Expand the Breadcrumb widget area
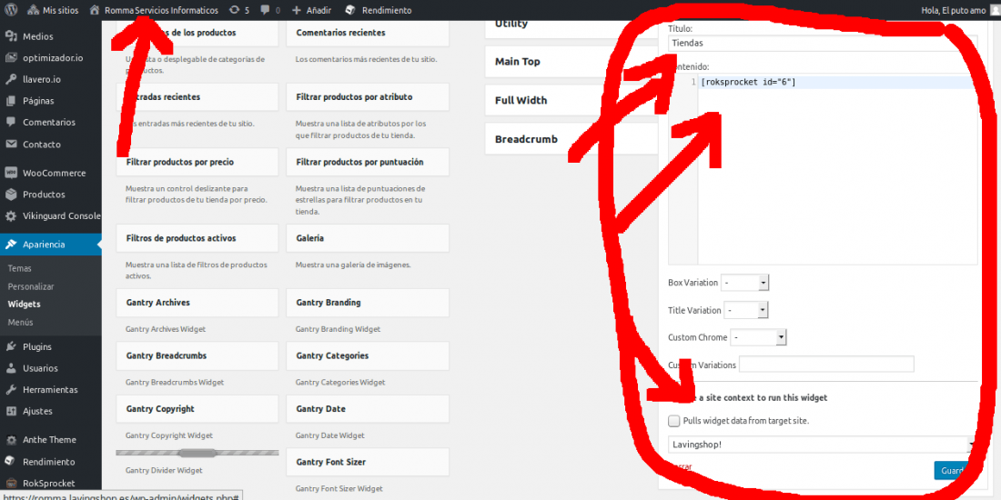1001x500 pixels. click(571, 139)
